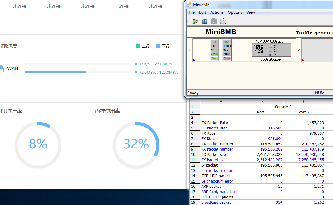Click the download arrow icon beside 72.6MB/s
Image resolution: width=333 pixels, height=205 pixels.
click(136, 72)
